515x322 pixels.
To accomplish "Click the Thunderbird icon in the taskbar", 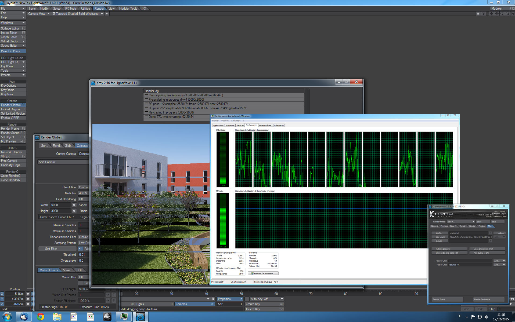I will point(24,317).
